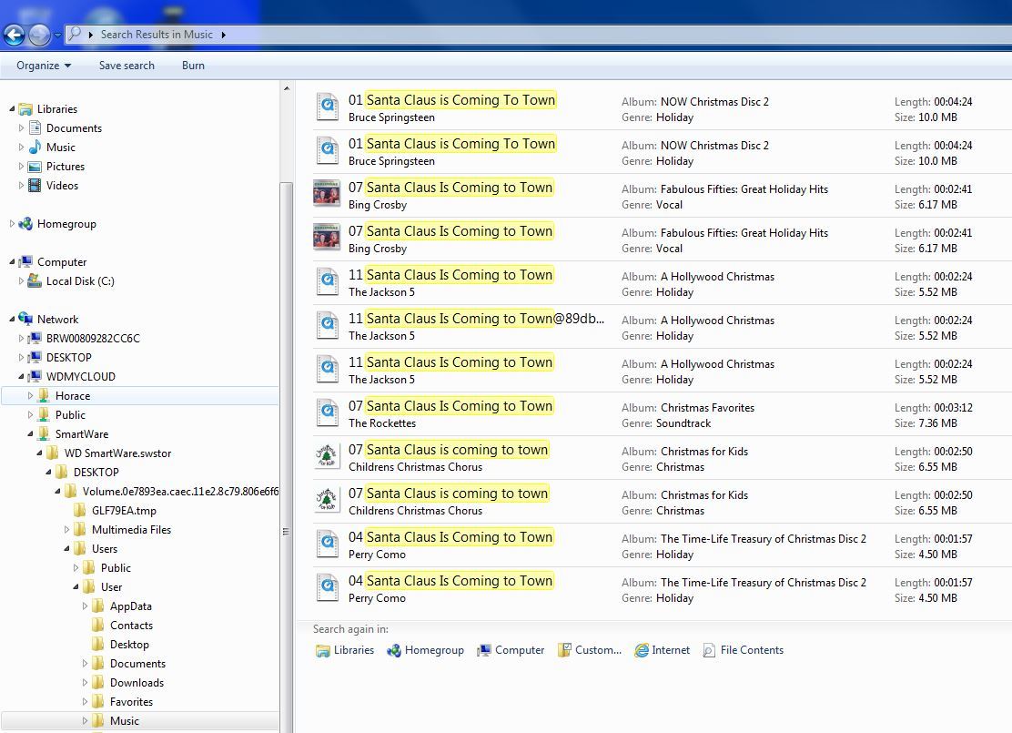Click the navigation pane scroll up arrow

[287, 88]
